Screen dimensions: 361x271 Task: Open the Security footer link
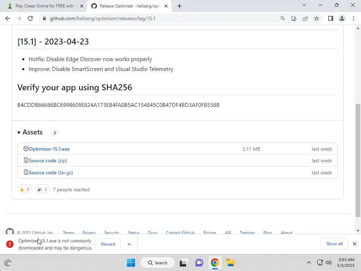pos(112,233)
